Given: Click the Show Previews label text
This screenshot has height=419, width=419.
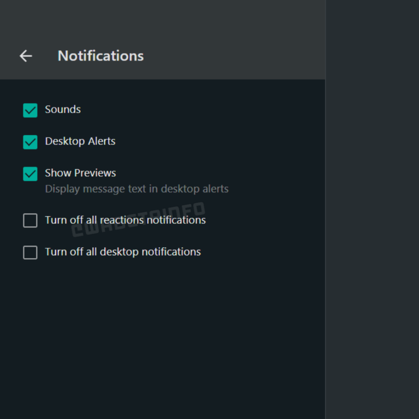Looking at the screenshot, I should 80,173.
